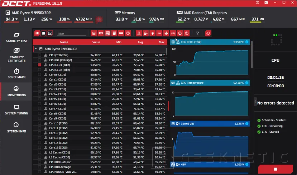This screenshot has height=175, width=297.
Task: Toggle the CPU hardware filter icon
Action: coord(94,33)
